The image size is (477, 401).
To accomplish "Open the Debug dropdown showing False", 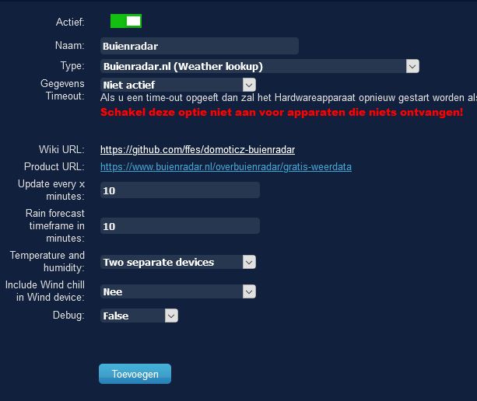I will pyautogui.click(x=139, y=316).
